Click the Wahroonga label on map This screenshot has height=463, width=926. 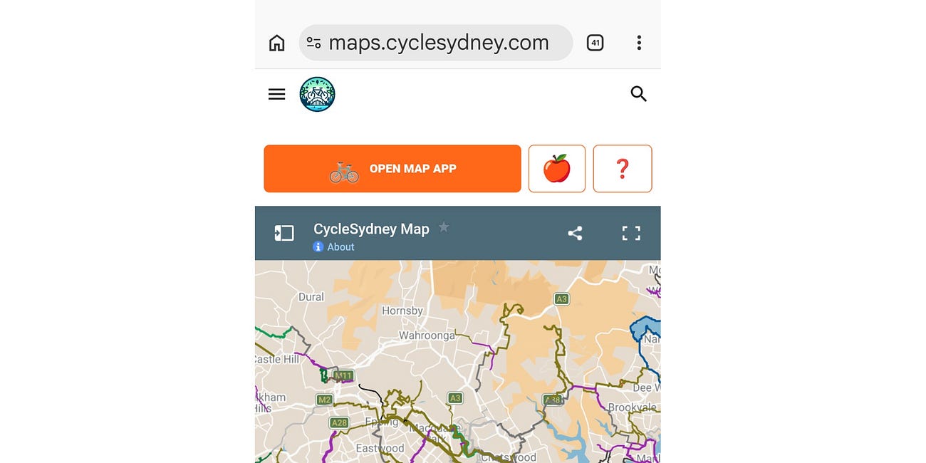427,335
